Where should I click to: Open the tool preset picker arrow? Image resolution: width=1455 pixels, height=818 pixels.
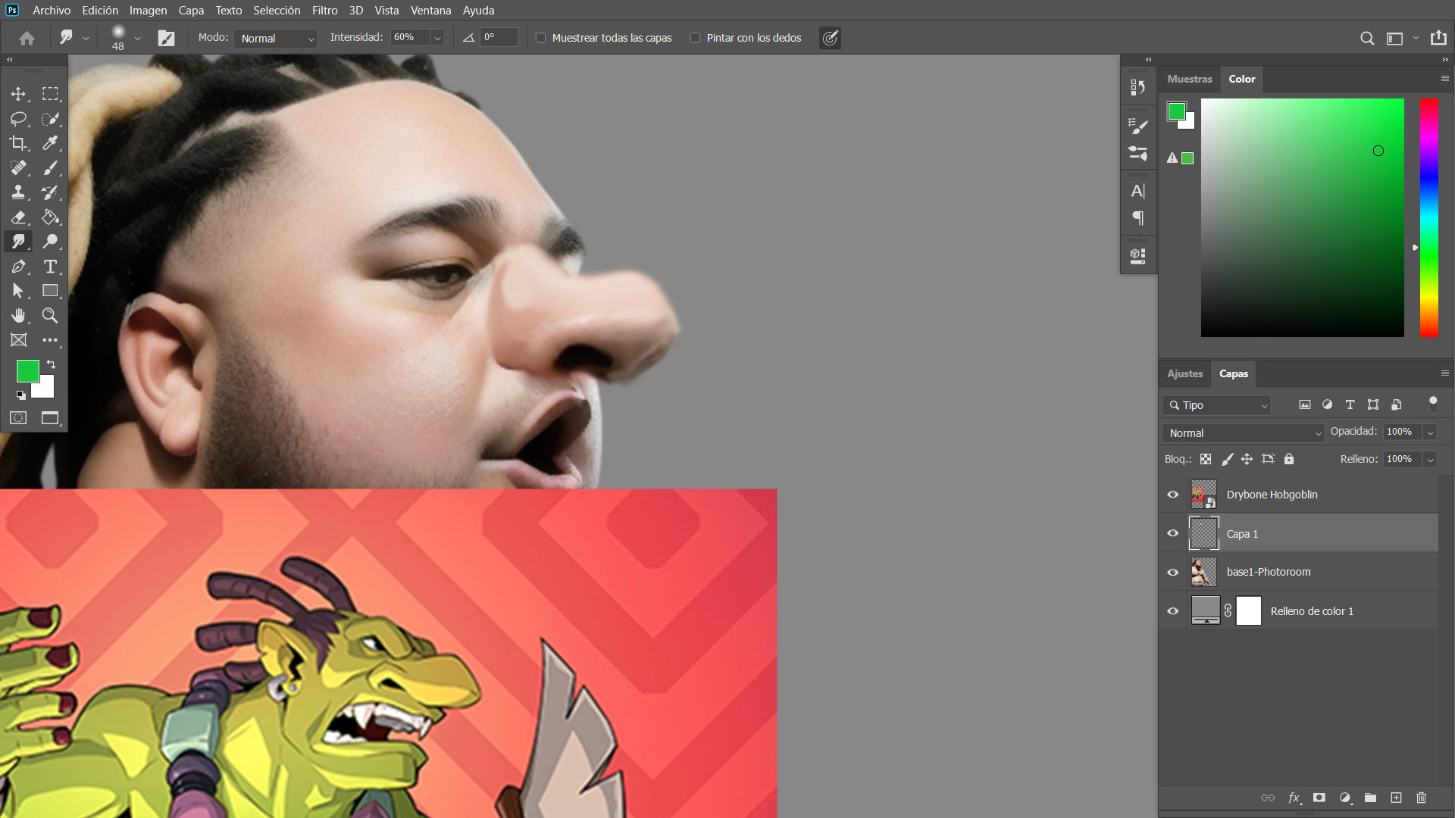[x=86, y=38]
